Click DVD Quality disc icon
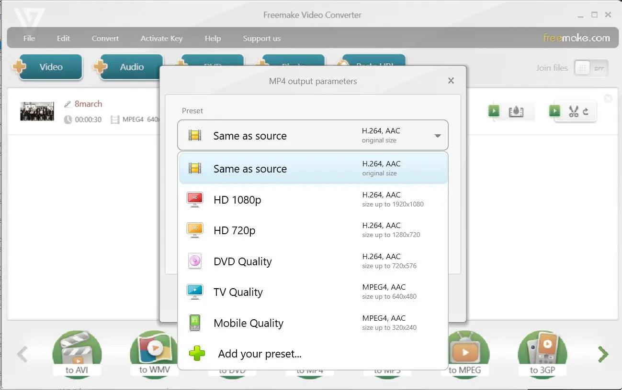 pos(195,261)
